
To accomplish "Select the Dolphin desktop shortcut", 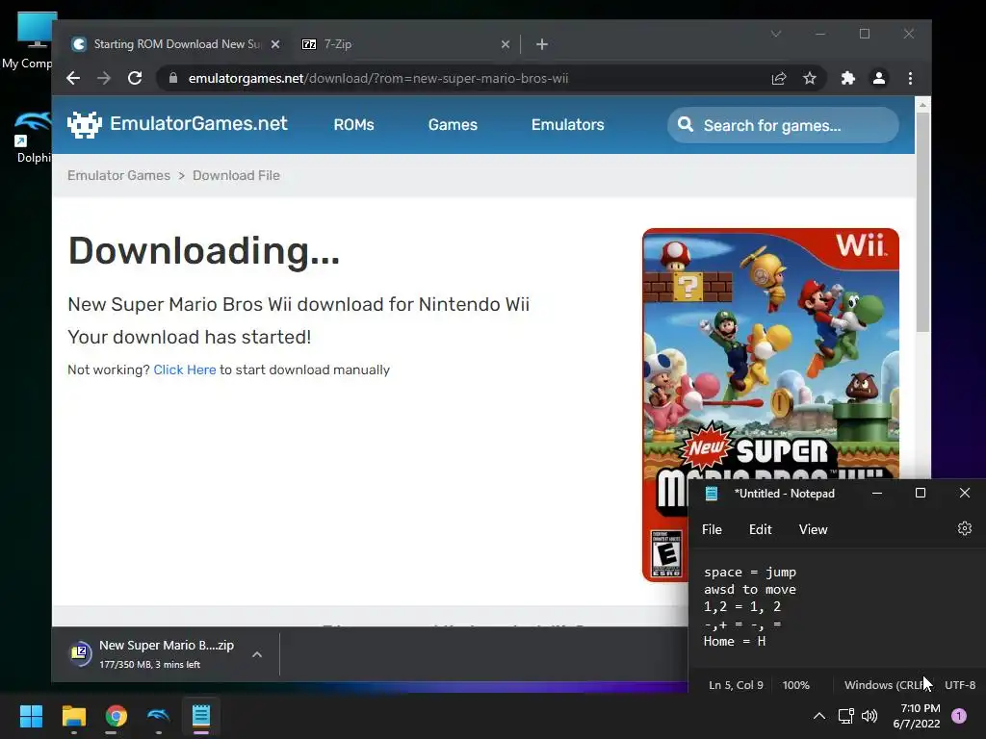I will click(33, 137).
